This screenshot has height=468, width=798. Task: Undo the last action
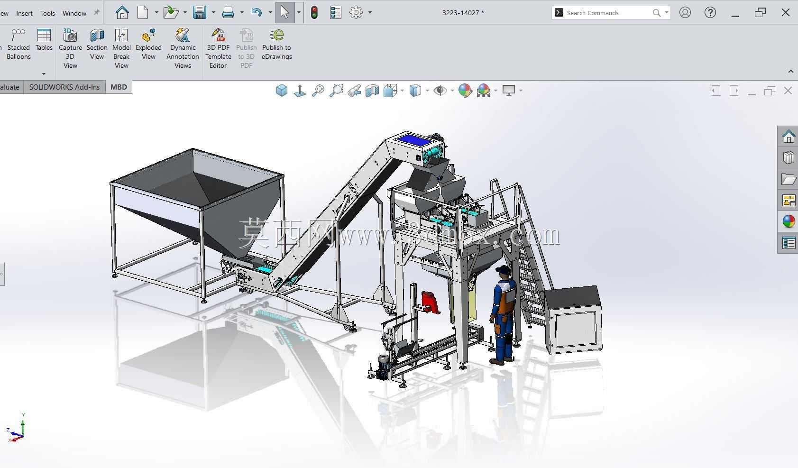(257, 12)
